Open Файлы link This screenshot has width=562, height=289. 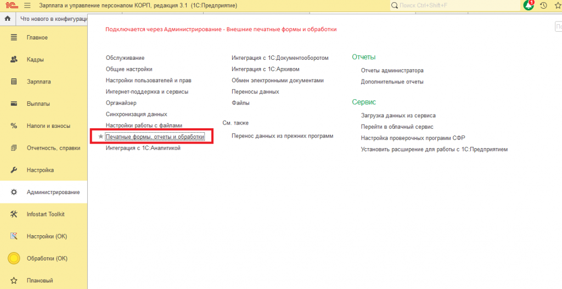tap(240, 103)
